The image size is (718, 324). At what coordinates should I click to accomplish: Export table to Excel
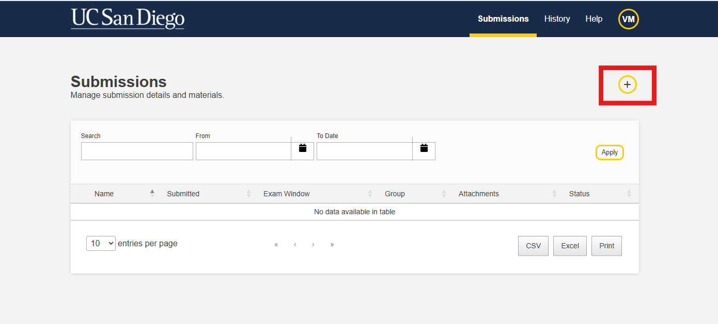point(570,246)
